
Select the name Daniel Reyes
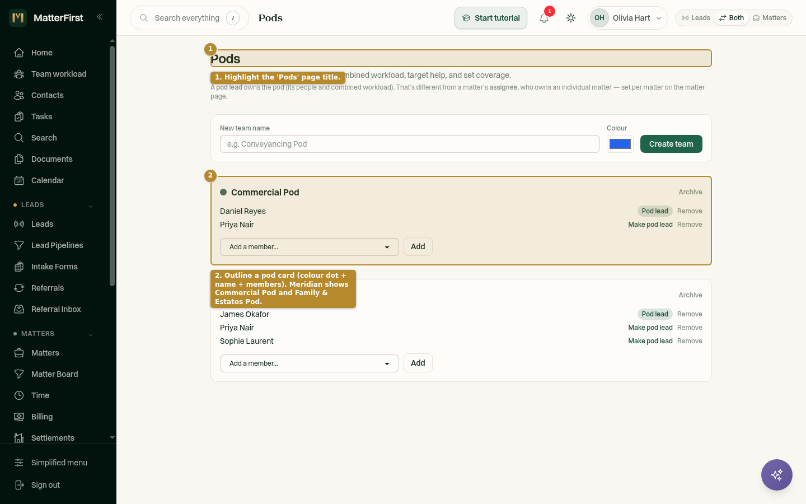pos(243,211)
